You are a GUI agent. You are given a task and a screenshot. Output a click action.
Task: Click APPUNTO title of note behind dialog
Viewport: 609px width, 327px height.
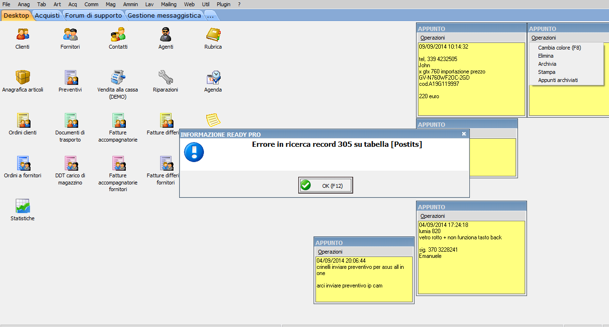[432, 124]
